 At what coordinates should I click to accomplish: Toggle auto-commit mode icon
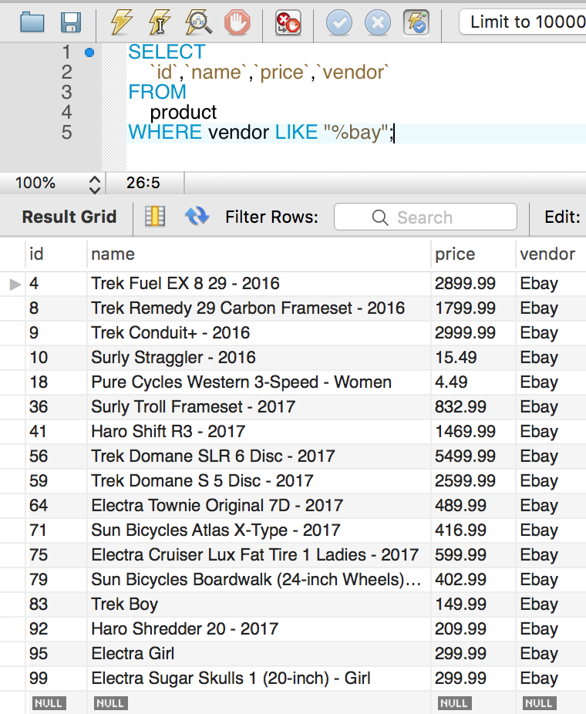(416, 22)
